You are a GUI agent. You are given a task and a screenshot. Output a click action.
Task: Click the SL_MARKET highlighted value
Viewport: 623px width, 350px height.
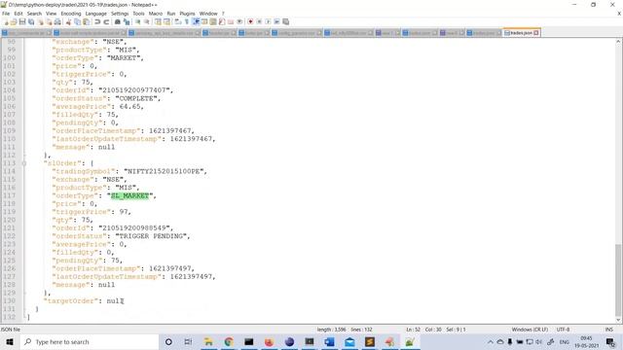129,195
